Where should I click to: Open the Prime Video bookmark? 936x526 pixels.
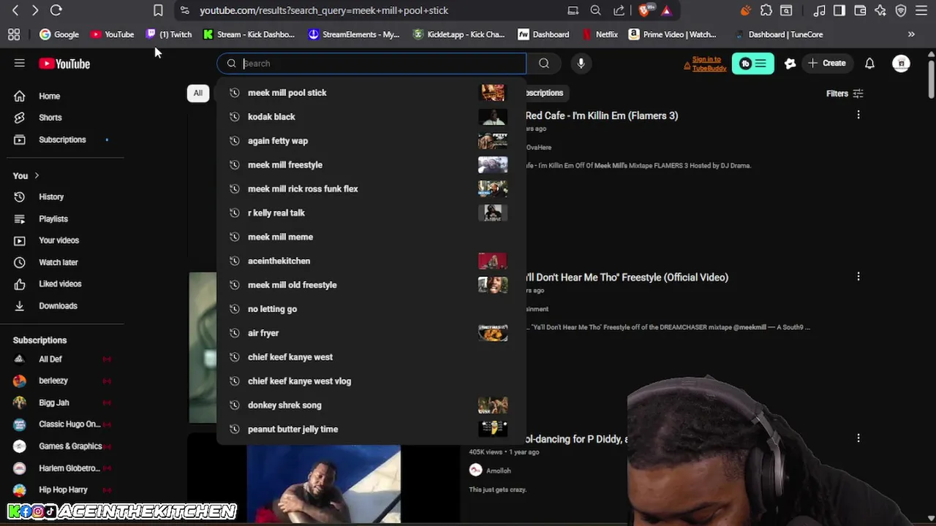[672, 34]
